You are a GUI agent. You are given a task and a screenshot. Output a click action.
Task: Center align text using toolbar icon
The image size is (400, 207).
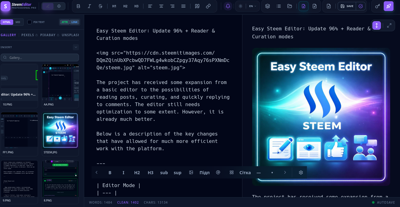click(x=161, y=6)
